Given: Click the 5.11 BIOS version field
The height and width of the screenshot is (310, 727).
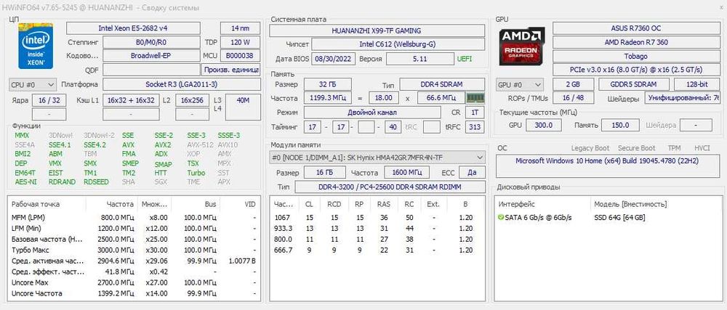Looking at the screenshot, I should point(420,60).
